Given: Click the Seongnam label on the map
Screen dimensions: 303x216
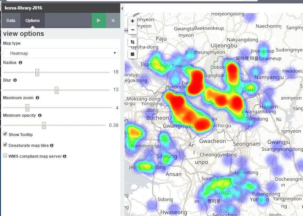Looking at the screenshot, I should [x=247, y=144].
